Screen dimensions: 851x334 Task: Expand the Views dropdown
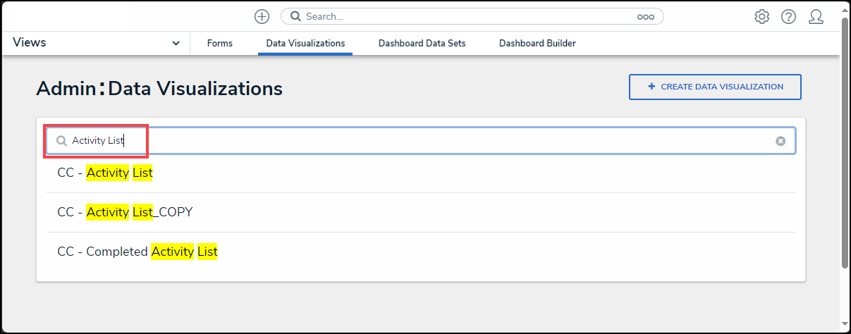(x=176, y=44)
